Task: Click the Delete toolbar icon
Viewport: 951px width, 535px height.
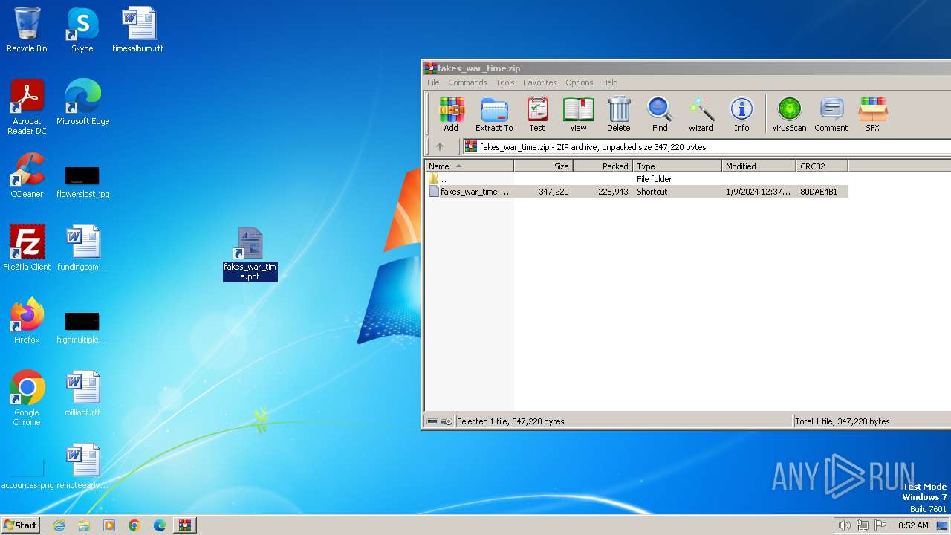Action: [618, 114]
